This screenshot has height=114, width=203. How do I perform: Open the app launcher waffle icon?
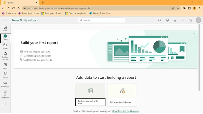click(x=5, y=20)
